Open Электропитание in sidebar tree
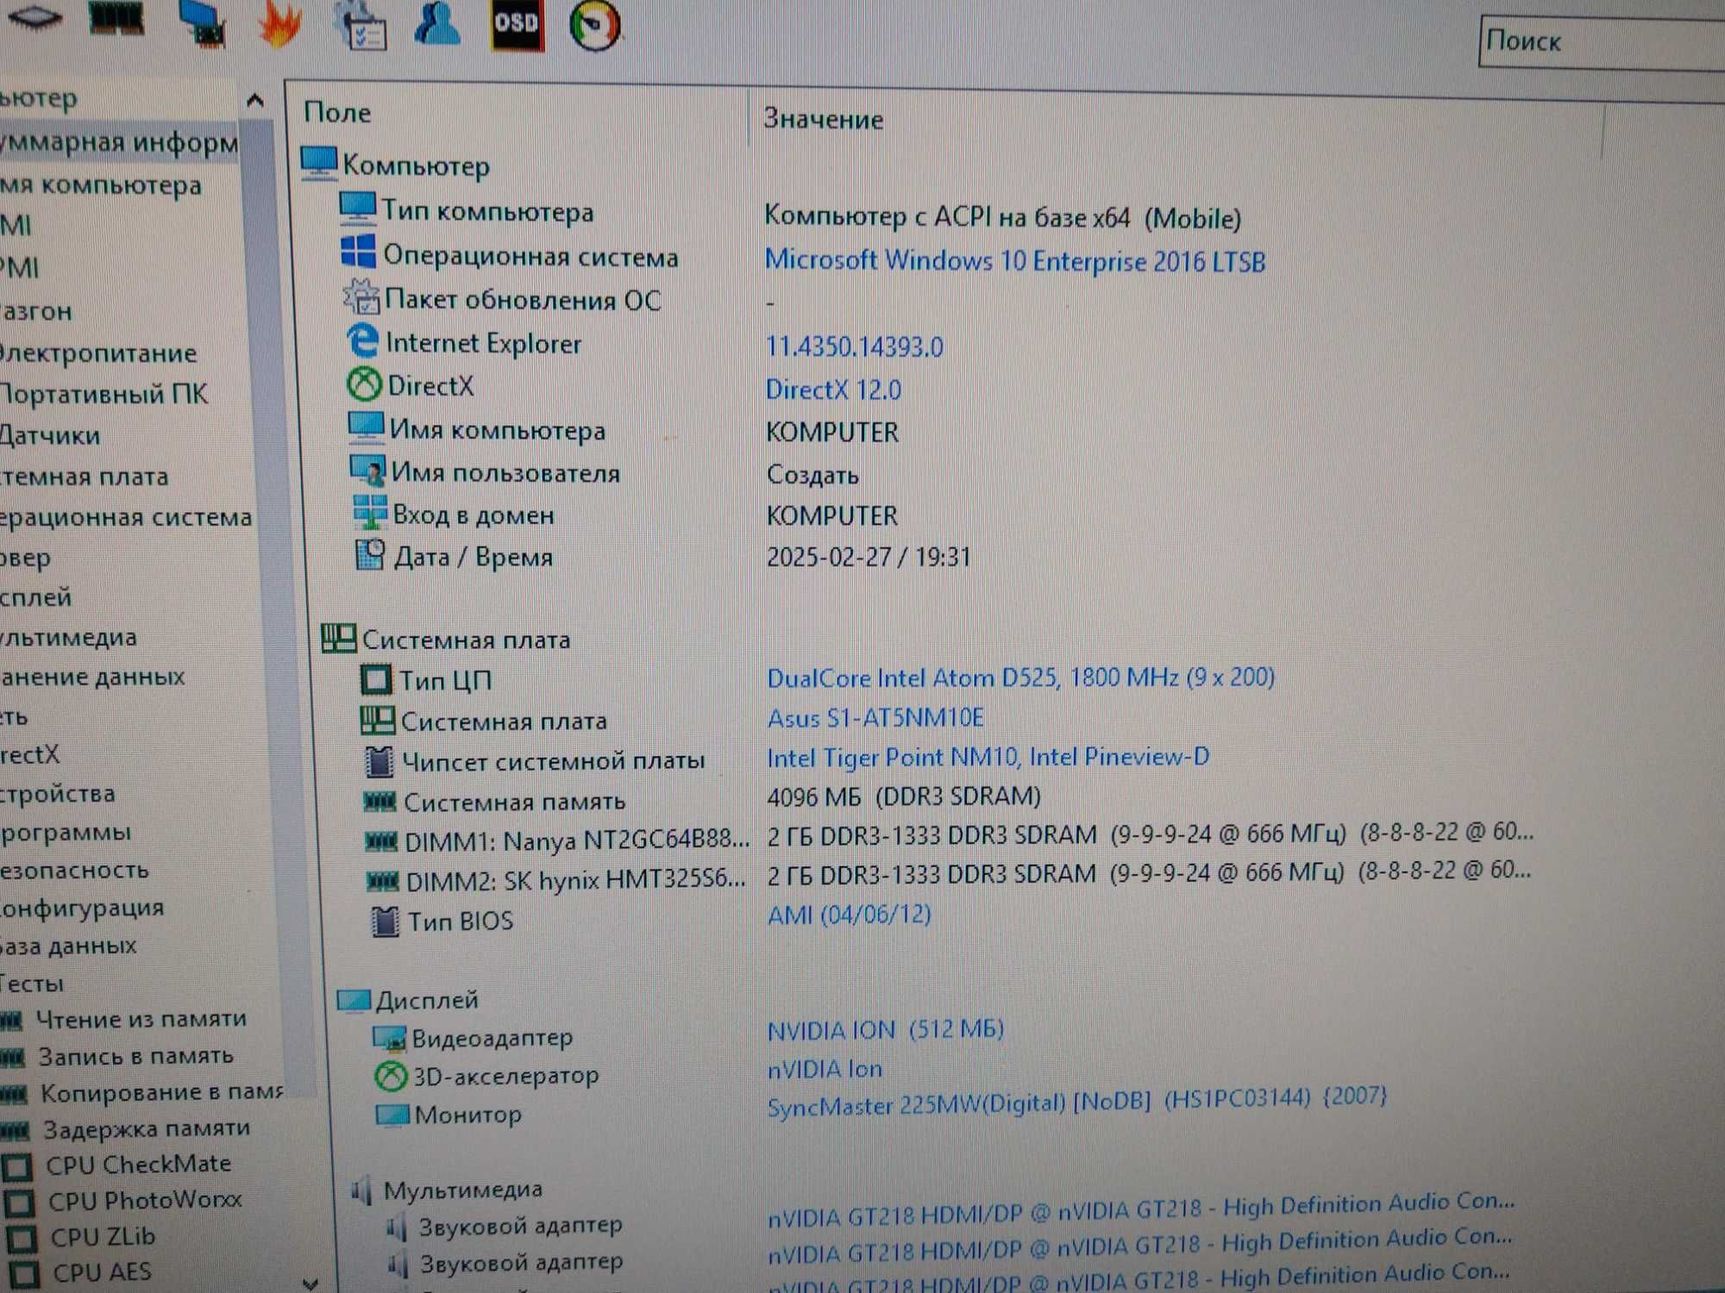 pyautogui.click(x=98, y=353)
